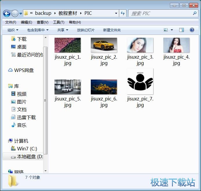
Task: Open 音乐 library
Action: coord(19,125)
